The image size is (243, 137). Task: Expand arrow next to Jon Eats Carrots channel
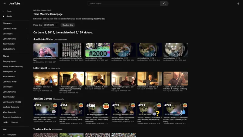click(x=27, y=39)
